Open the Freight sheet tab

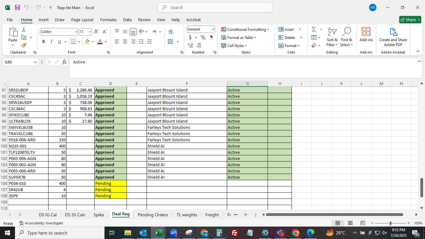click(212, 215)
